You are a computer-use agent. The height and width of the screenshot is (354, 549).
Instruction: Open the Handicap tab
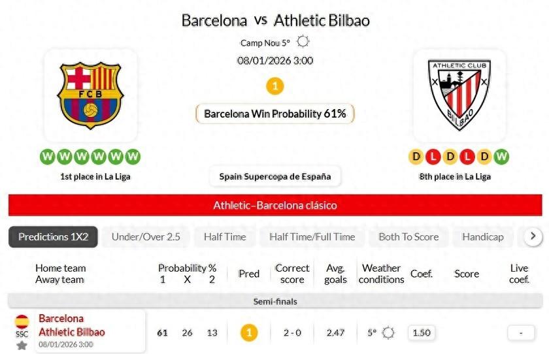click(x=483, y=237)
